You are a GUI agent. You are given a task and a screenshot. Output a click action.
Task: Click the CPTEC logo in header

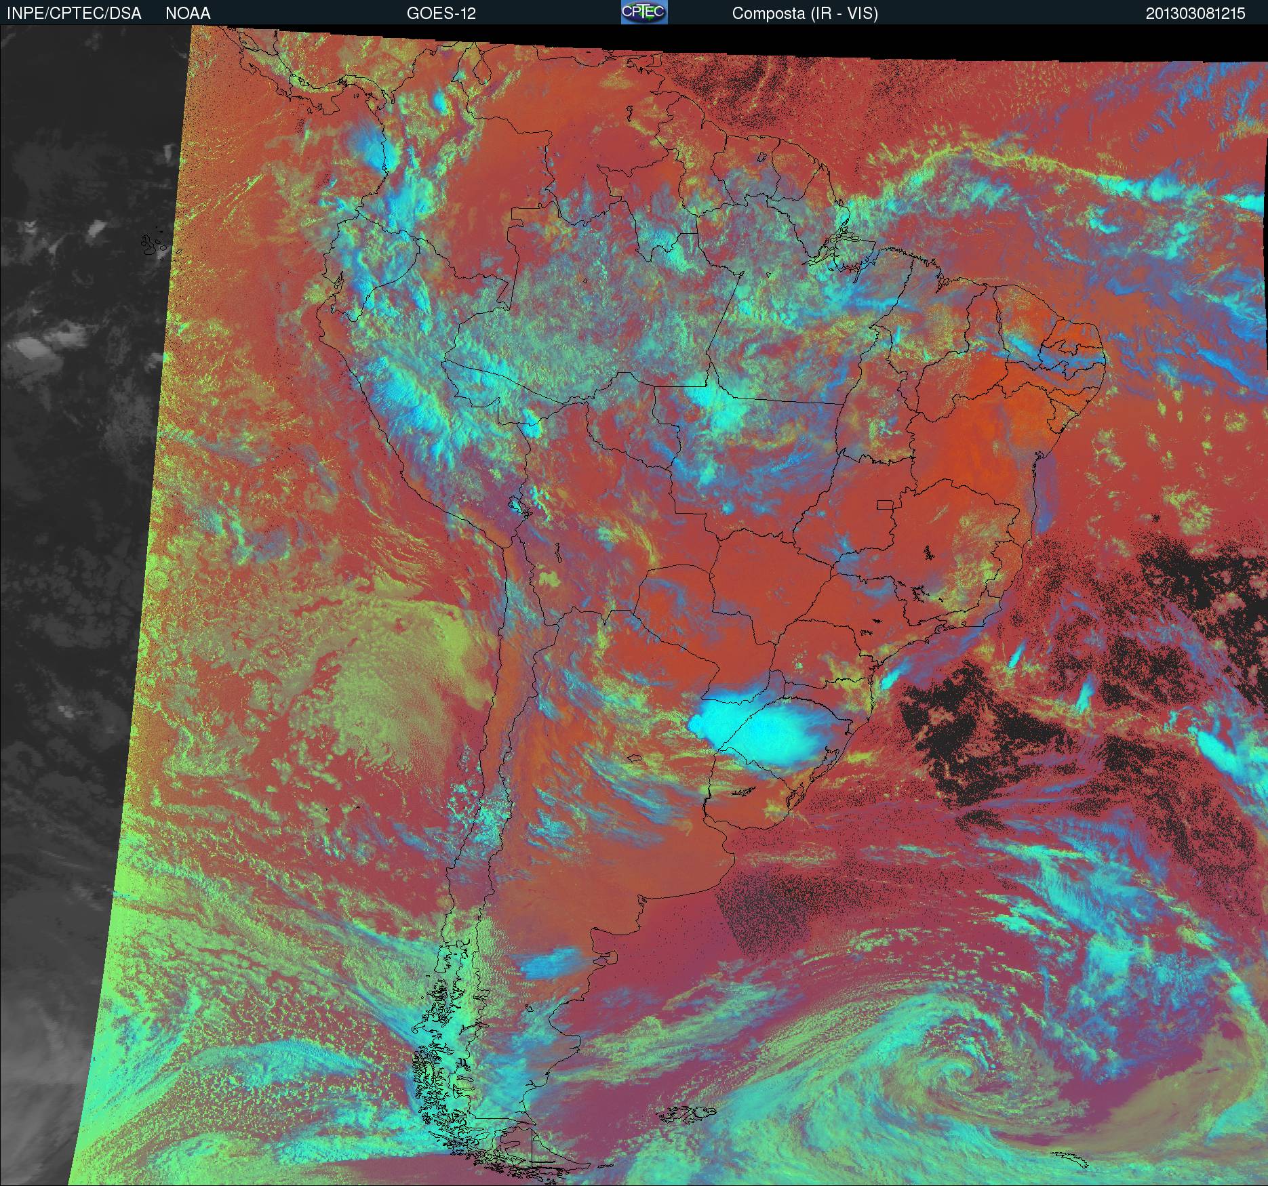[644, 12]
